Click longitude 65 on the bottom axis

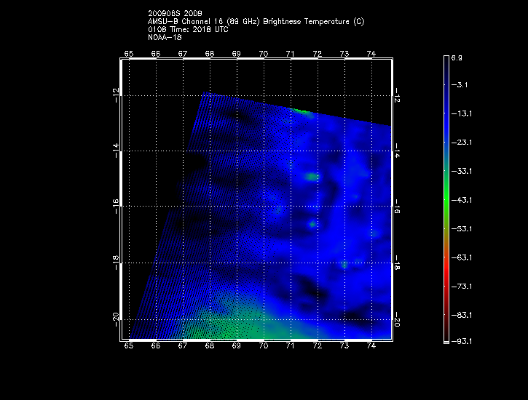(x=129, y=348)
